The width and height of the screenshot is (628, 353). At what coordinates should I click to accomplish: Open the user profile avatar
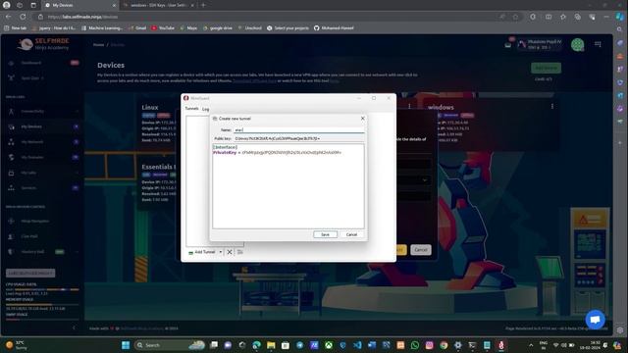click(x=577, y=44)
